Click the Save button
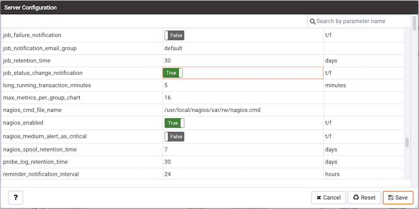419x209 pixels. [x=398, y=198]
